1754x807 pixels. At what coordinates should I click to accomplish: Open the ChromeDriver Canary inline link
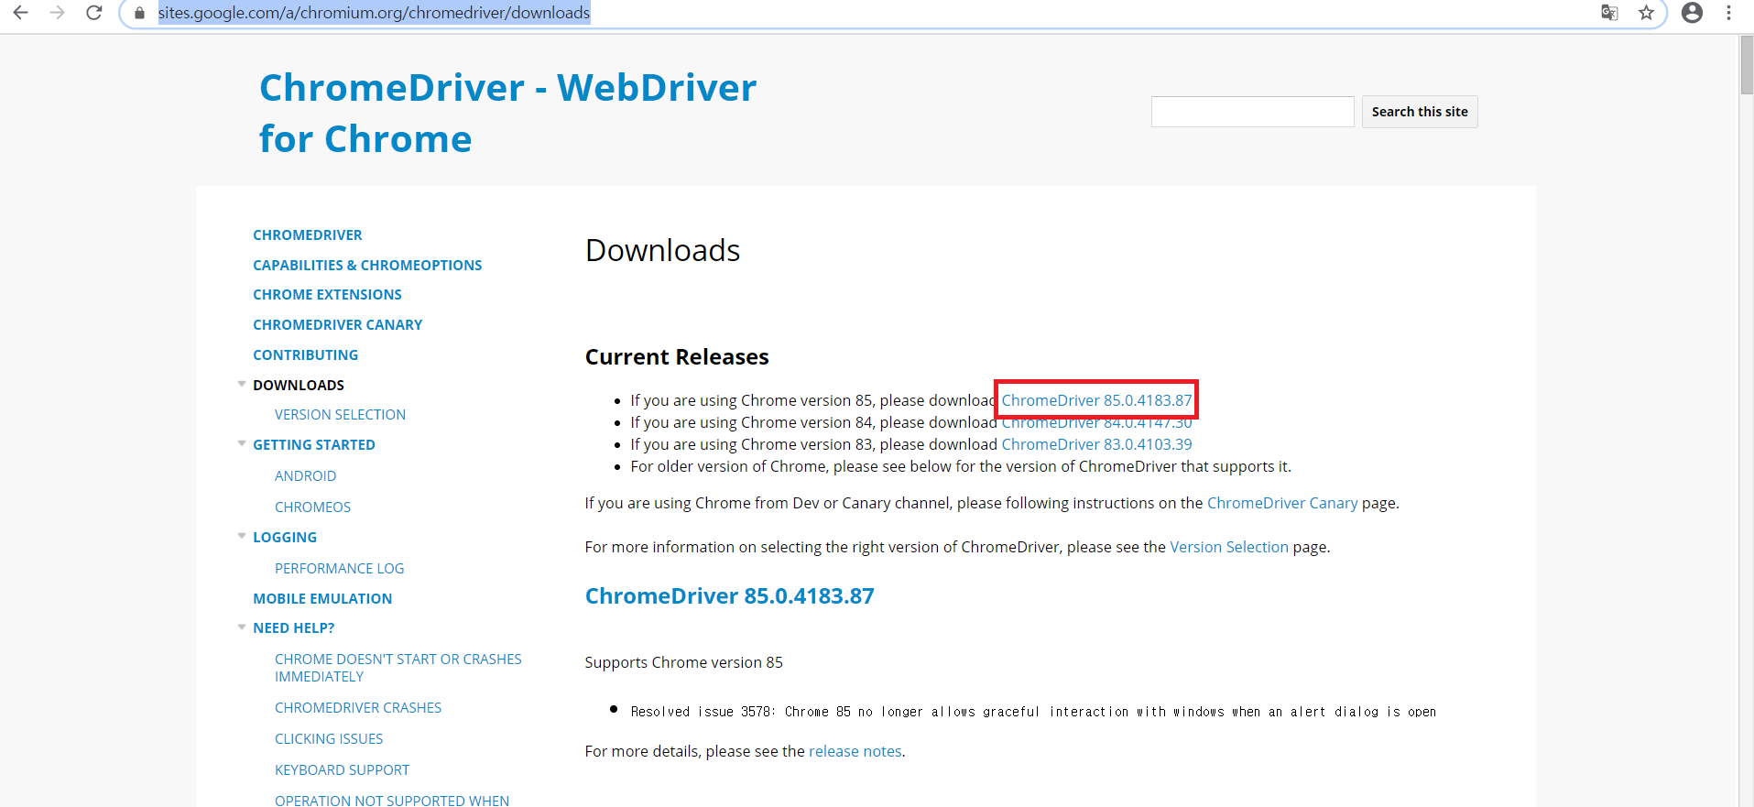(x=1282, y=503)
